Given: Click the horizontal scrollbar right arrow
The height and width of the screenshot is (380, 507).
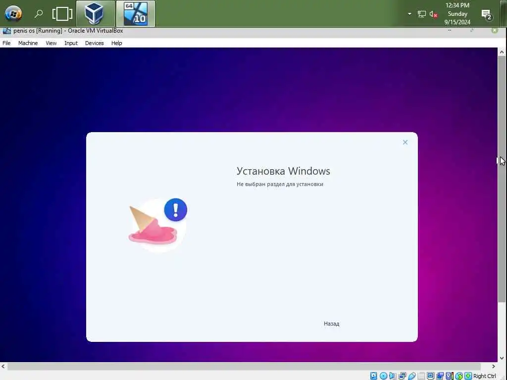Looking at the screenshot, I should pyautogui.click(x=494, y=367).
